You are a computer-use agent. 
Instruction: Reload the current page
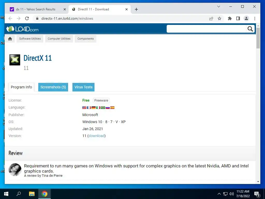[x=27, y=18]
